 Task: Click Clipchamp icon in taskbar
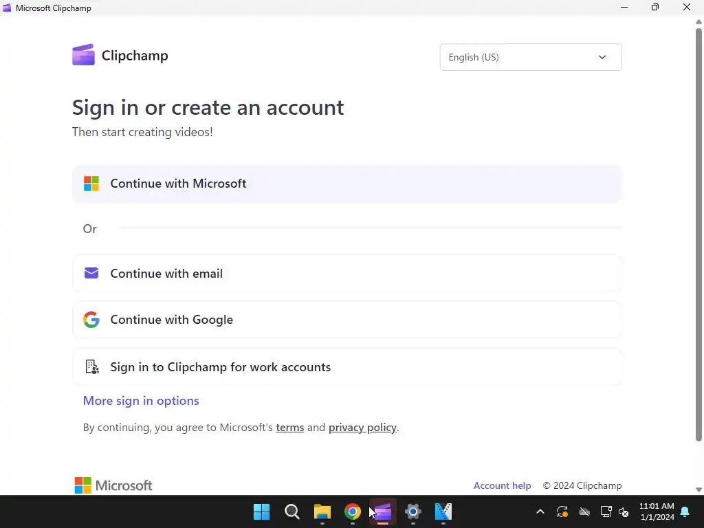(383, 511)
